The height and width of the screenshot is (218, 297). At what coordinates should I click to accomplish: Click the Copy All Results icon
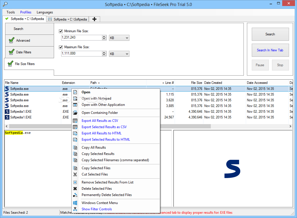tap(75, 148)
